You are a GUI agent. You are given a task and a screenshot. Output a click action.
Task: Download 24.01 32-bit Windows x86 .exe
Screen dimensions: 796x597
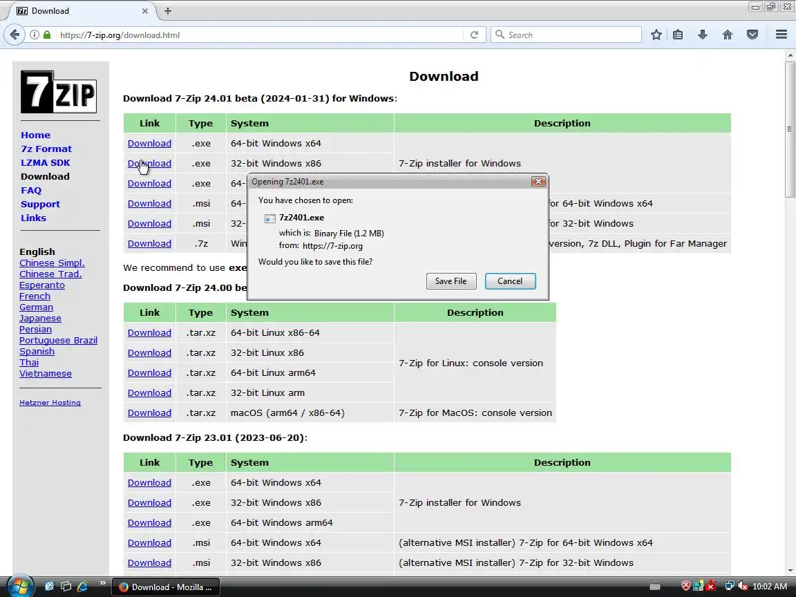coord(149,164)
